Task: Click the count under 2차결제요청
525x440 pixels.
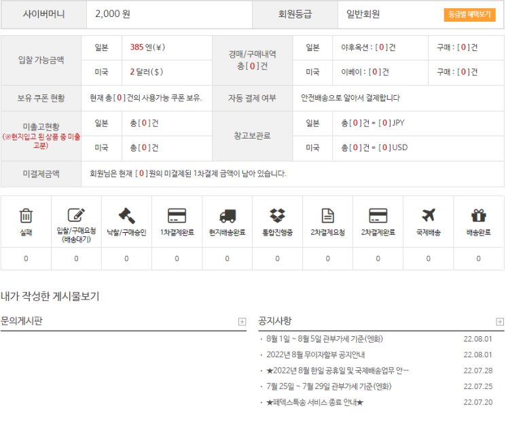Action: click(328, 259)
